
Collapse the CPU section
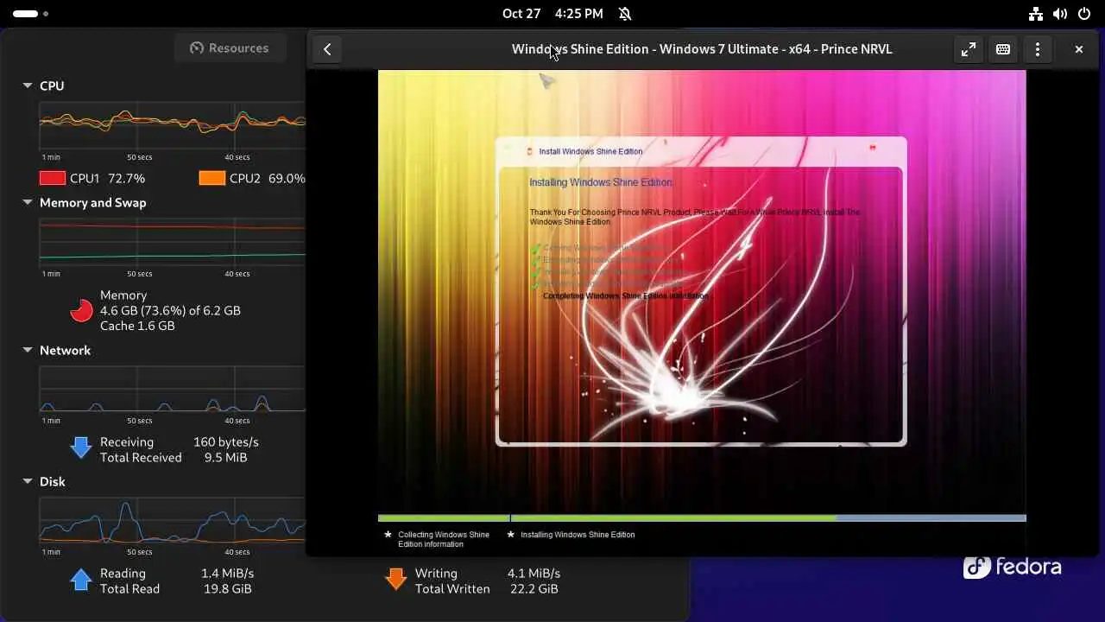tap(28, 86)
